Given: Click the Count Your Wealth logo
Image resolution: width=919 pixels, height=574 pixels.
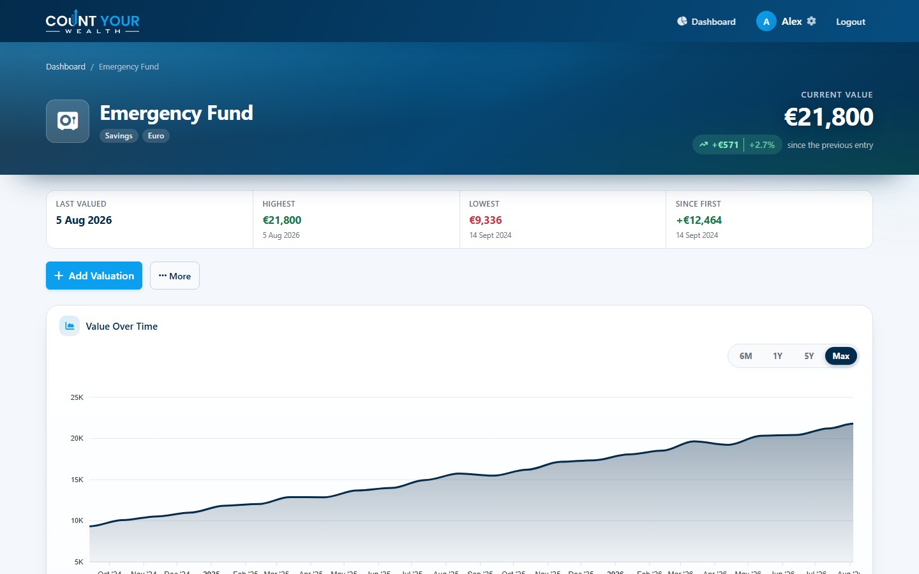Looking at the screenshot, I should point(93,21).
